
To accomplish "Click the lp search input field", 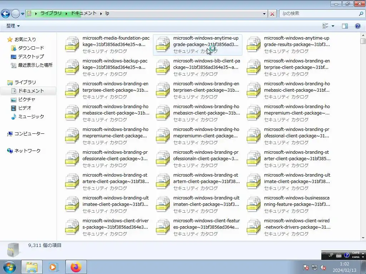I will 318,14.
